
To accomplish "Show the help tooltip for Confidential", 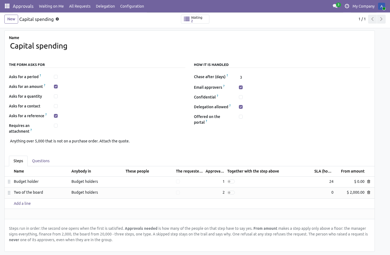I will pos(217,95).
